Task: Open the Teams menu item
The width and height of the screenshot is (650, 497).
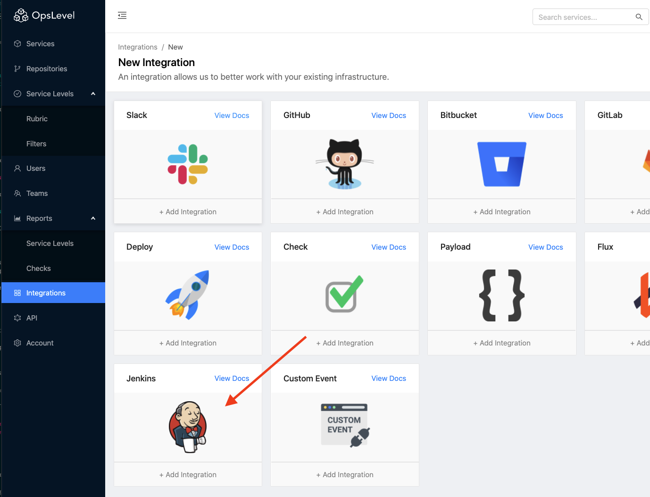Action: (x=53, y=194)
